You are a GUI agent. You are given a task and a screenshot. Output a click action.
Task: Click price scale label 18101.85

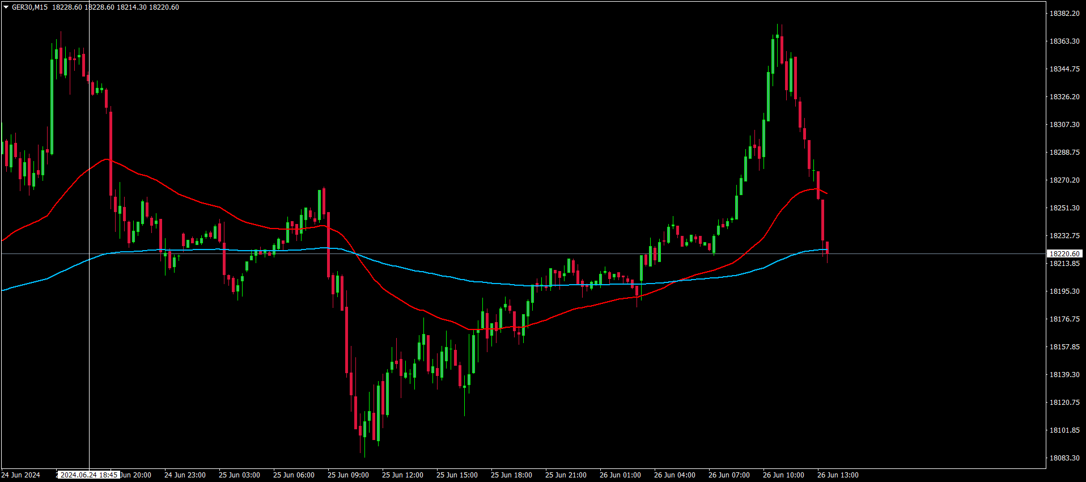pos(1064,430)
